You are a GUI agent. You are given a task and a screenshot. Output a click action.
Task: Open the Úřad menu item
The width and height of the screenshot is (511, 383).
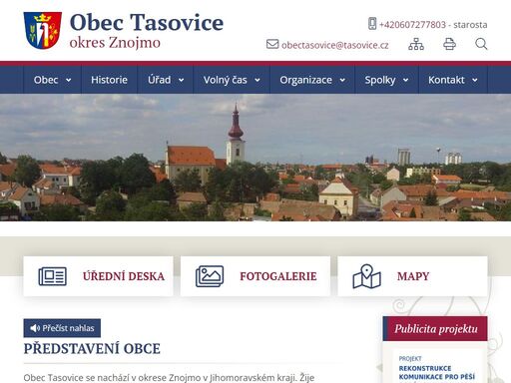click(166, 80)
